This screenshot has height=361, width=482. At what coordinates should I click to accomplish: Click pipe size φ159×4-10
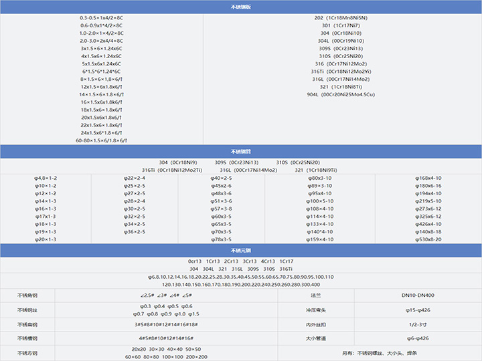(319, 239)
